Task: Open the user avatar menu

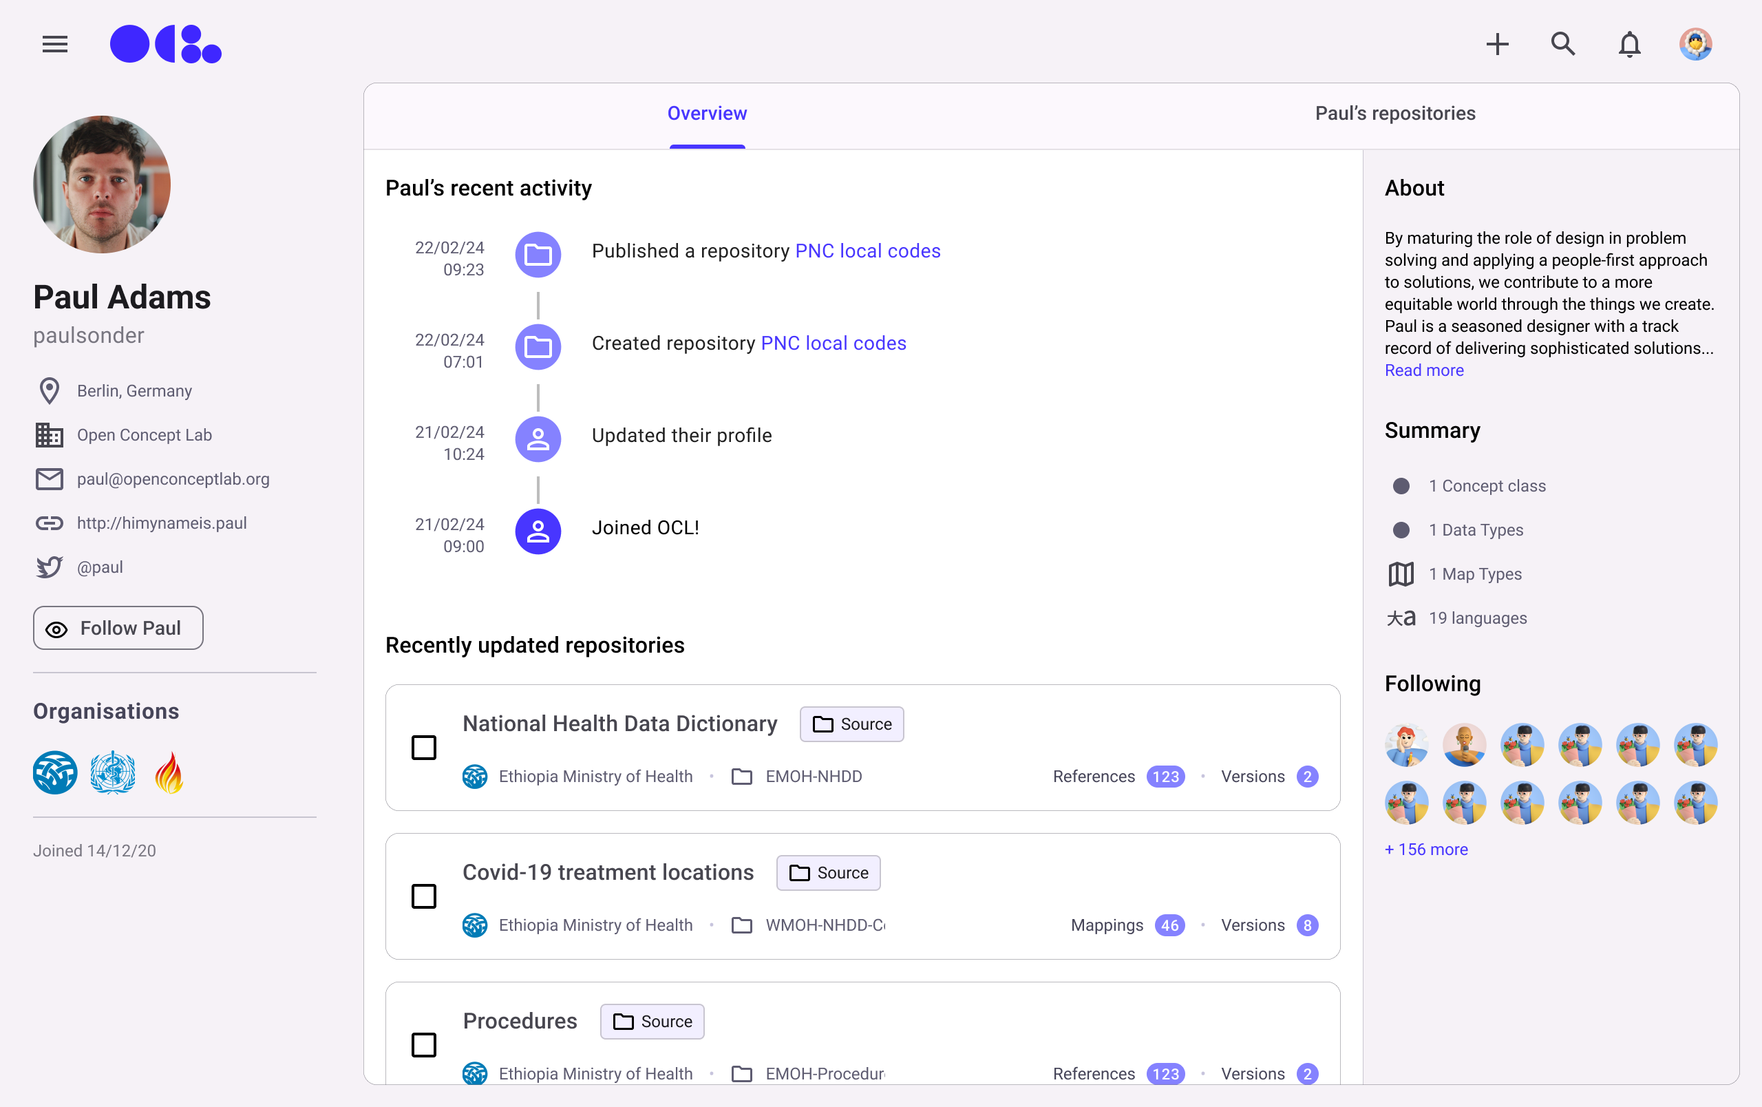Action: click(1695, 45)
